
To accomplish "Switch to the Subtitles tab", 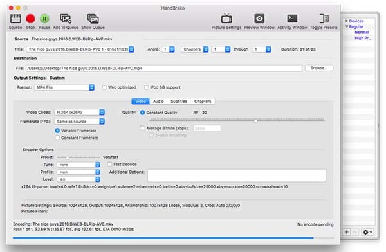I will tap(179, 101).
